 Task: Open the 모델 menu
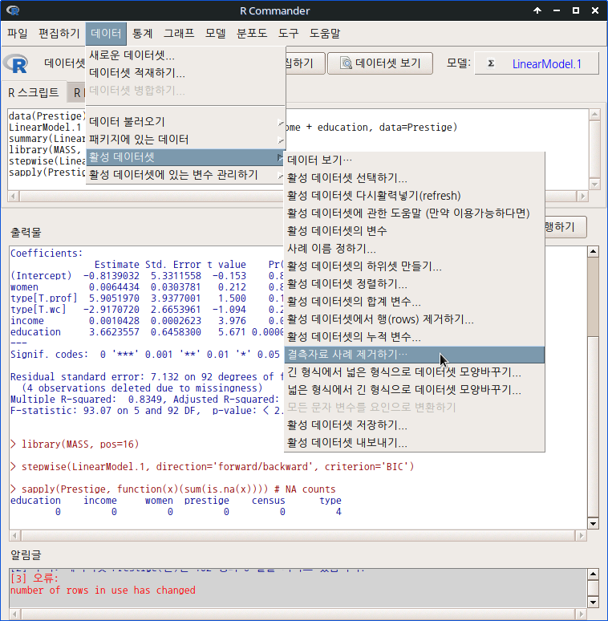click(215, 33)
